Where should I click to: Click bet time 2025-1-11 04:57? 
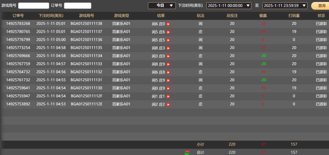point(51,64)
